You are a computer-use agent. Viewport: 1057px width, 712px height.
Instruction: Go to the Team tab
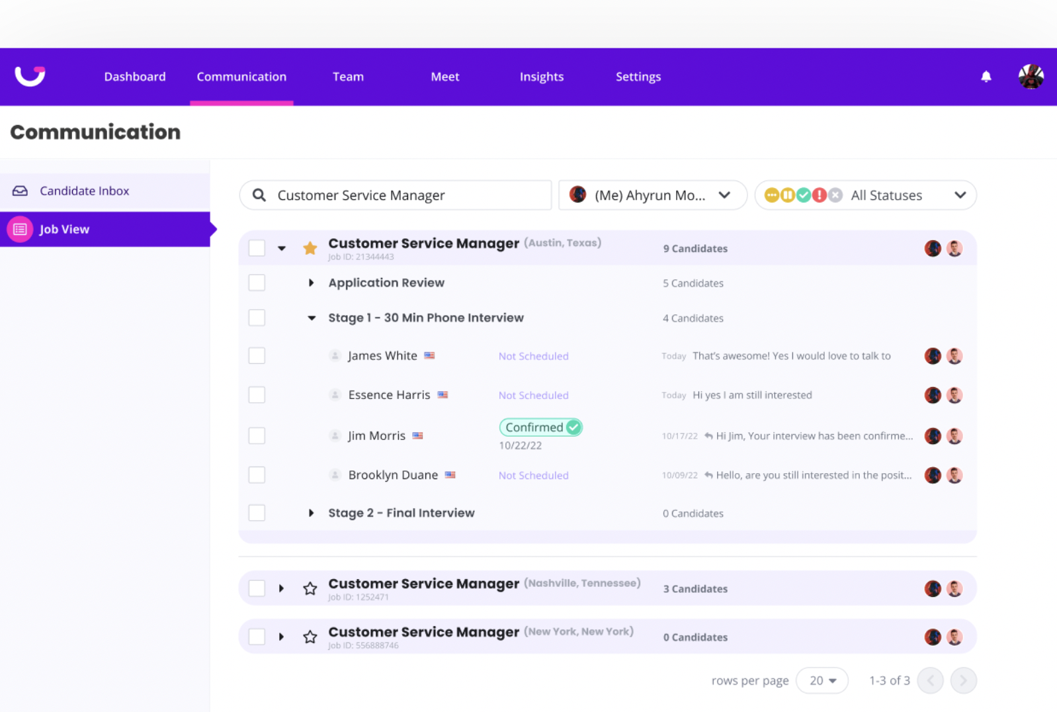click(x=348, y=77)
